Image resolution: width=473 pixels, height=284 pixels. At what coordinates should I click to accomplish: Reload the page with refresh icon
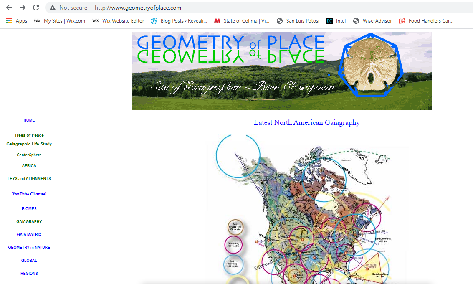(36, 8)
